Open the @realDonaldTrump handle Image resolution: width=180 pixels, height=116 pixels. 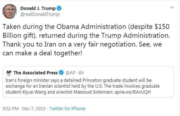coord(39,14)
